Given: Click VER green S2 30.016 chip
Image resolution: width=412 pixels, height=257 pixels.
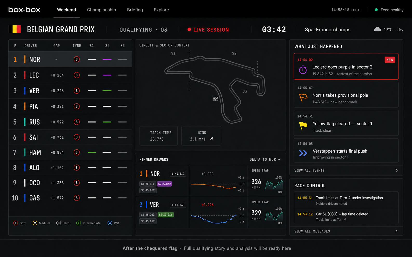Looking at the screenshot, I should click(165, 215).
